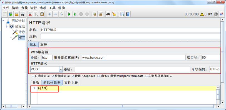Toggle the 使用 KeepAlive checkbox
The height and width of the screenshot is (110, 226).
73,76
